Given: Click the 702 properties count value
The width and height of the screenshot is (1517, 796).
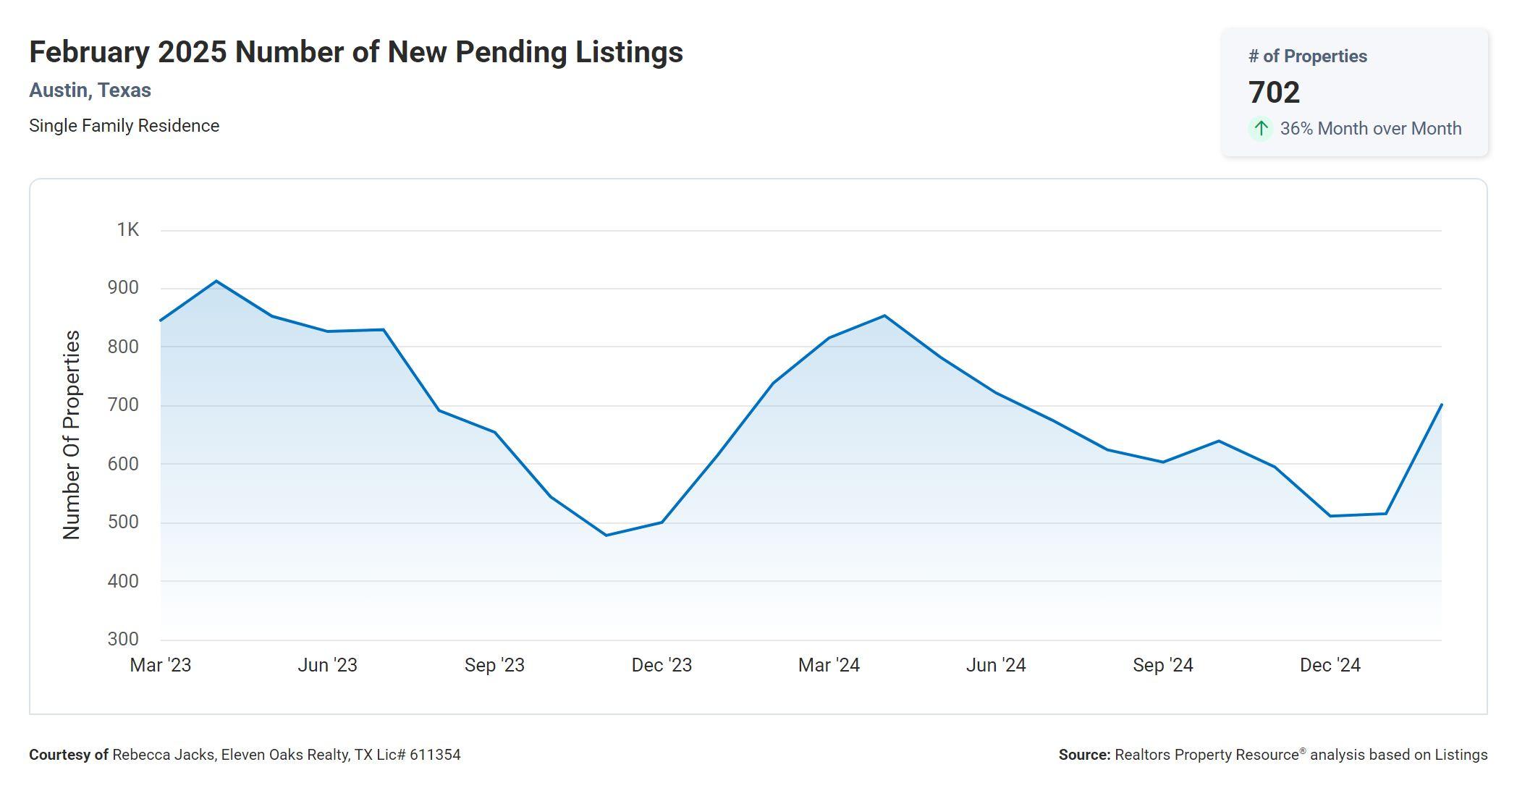Looking at the screenshot, I should coord(1274,93).
